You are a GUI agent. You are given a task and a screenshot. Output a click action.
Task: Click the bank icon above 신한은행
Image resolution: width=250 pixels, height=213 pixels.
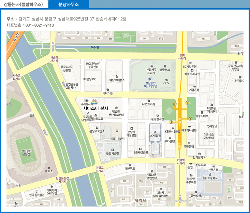(214, 167)
